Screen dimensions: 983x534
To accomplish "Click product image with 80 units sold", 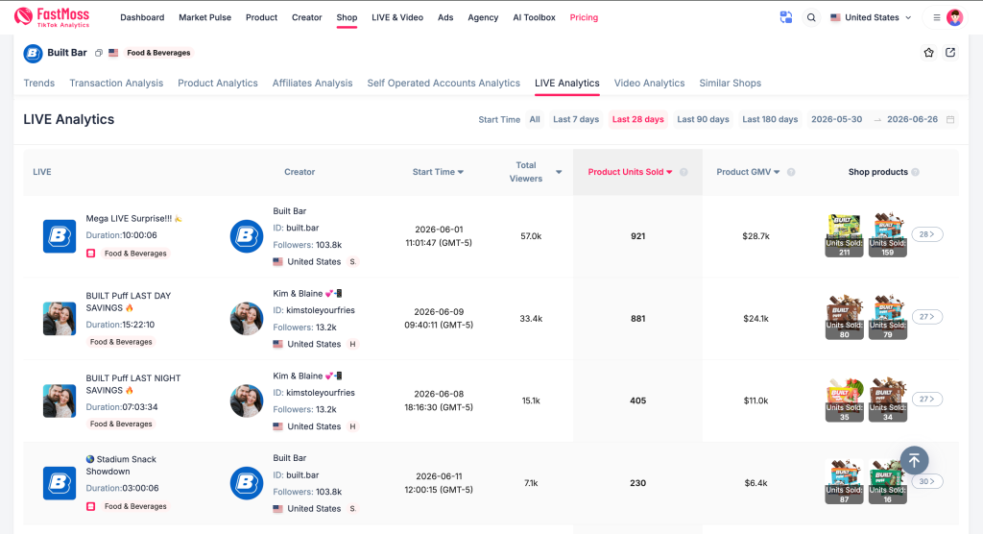I will pos(844,318).
